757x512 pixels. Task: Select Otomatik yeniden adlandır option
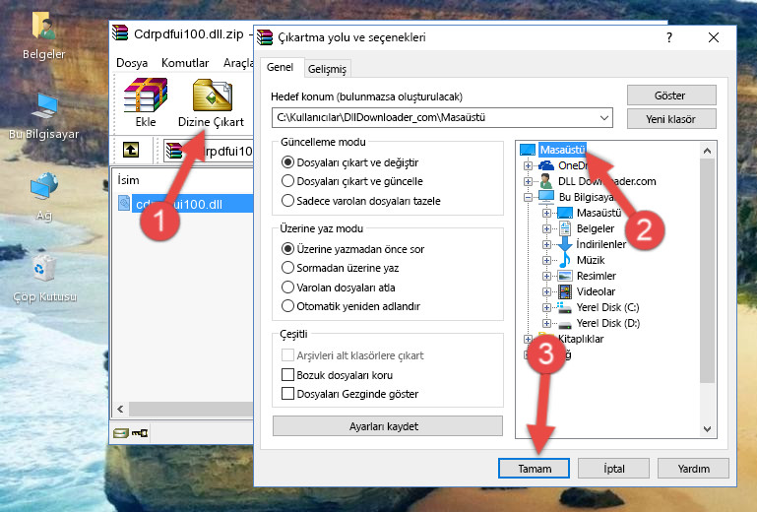tap(287, 306)
